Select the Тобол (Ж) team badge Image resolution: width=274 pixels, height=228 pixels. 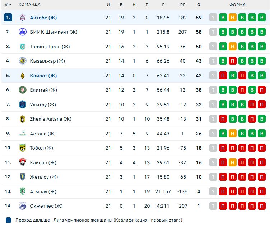pyautogui.click(x=23, y=148)
